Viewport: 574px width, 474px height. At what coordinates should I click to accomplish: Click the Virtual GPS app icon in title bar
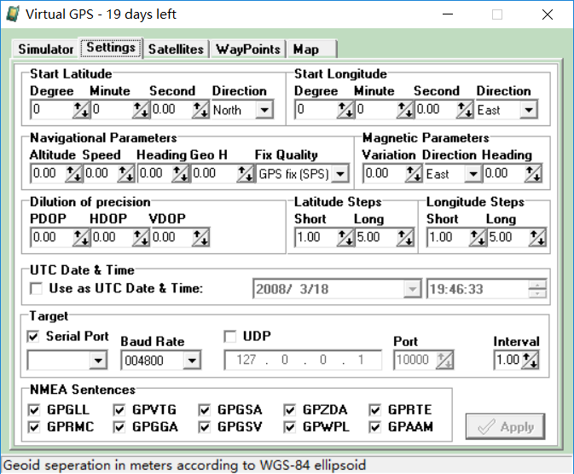pos(12,14)
